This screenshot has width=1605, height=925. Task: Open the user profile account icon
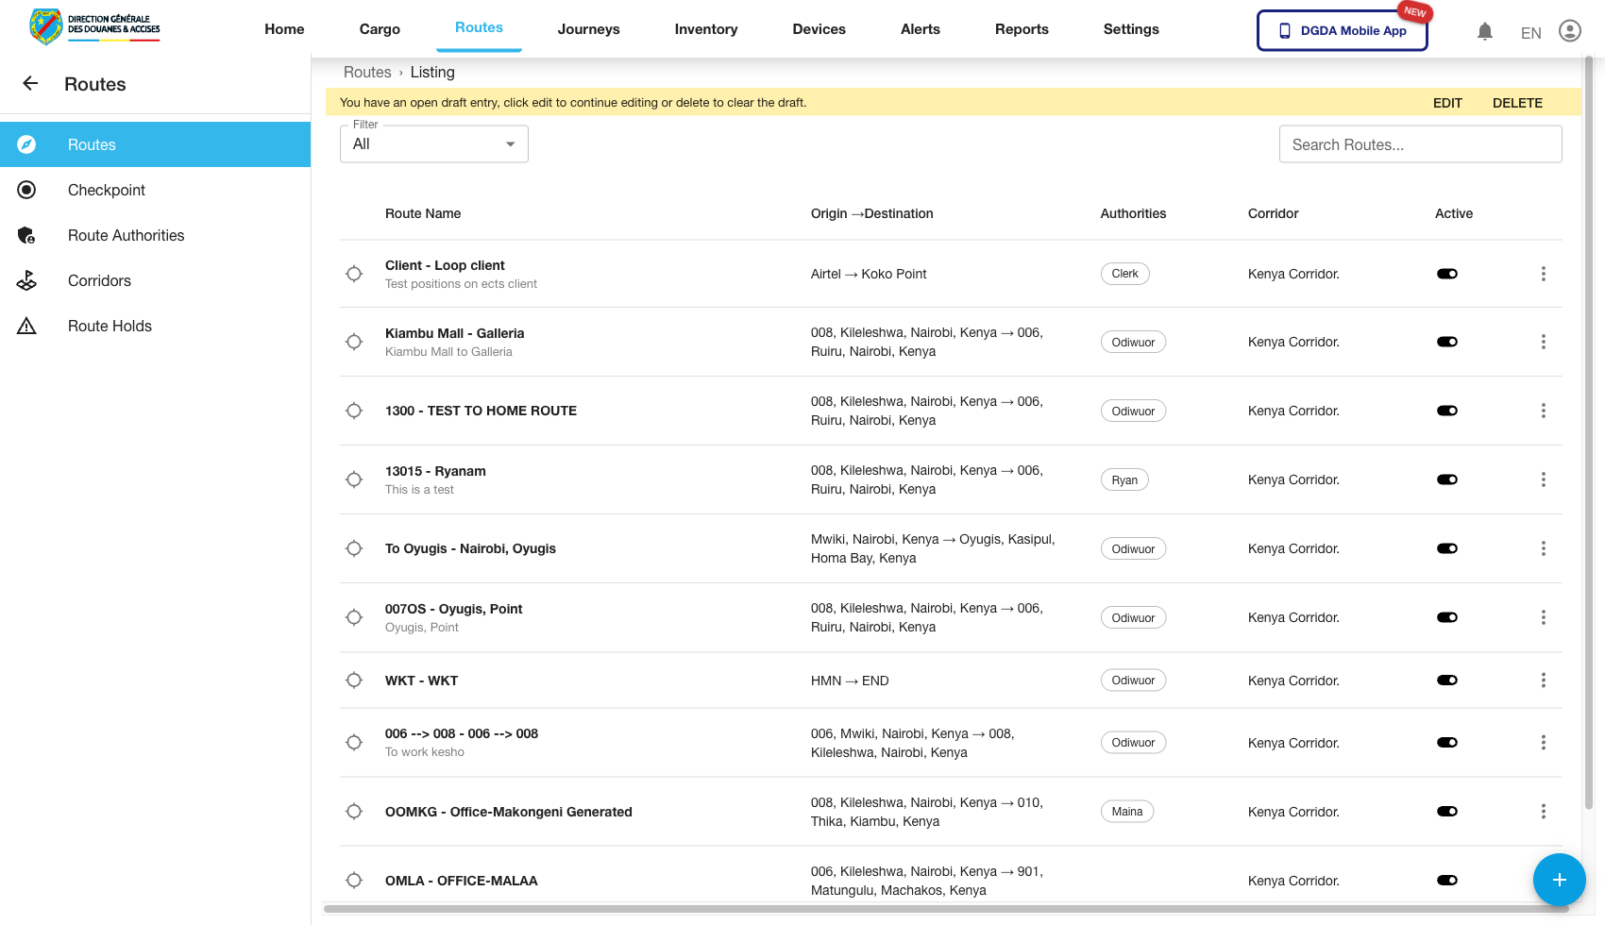click(1570, 30)
